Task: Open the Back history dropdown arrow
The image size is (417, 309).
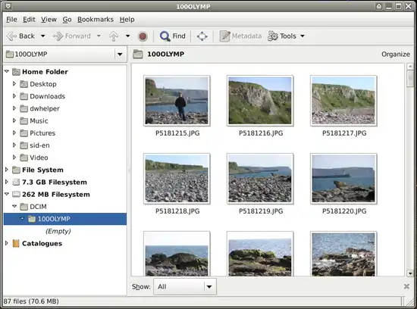Action: 42,36
